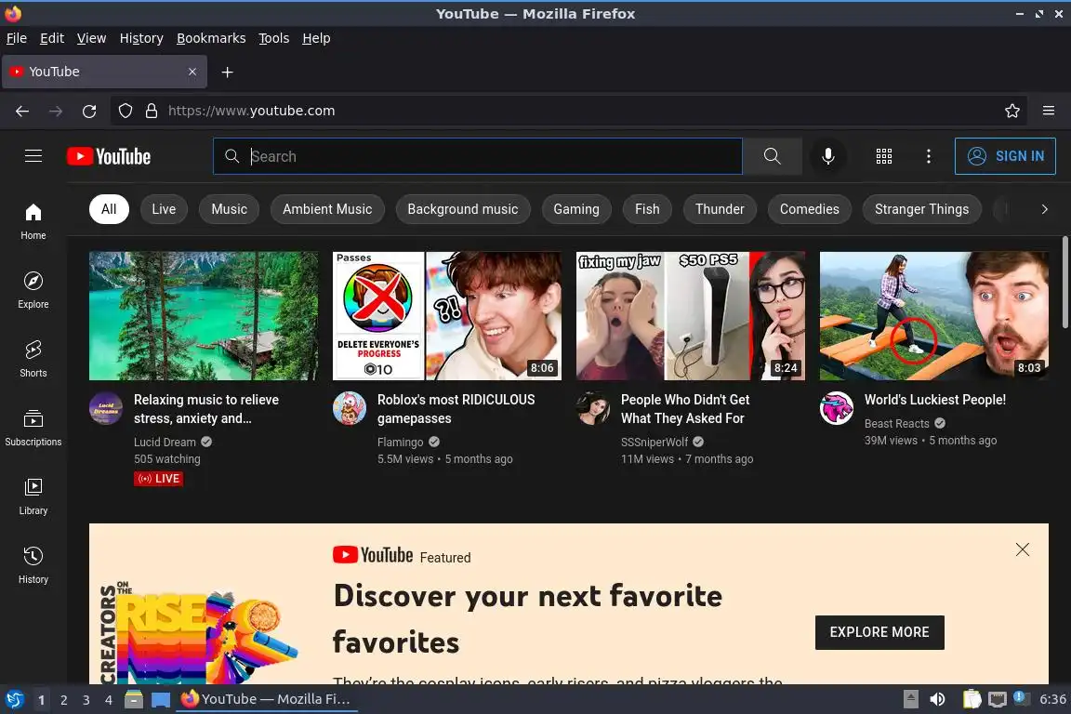Select the Ambient Music chip

[327, 209]
